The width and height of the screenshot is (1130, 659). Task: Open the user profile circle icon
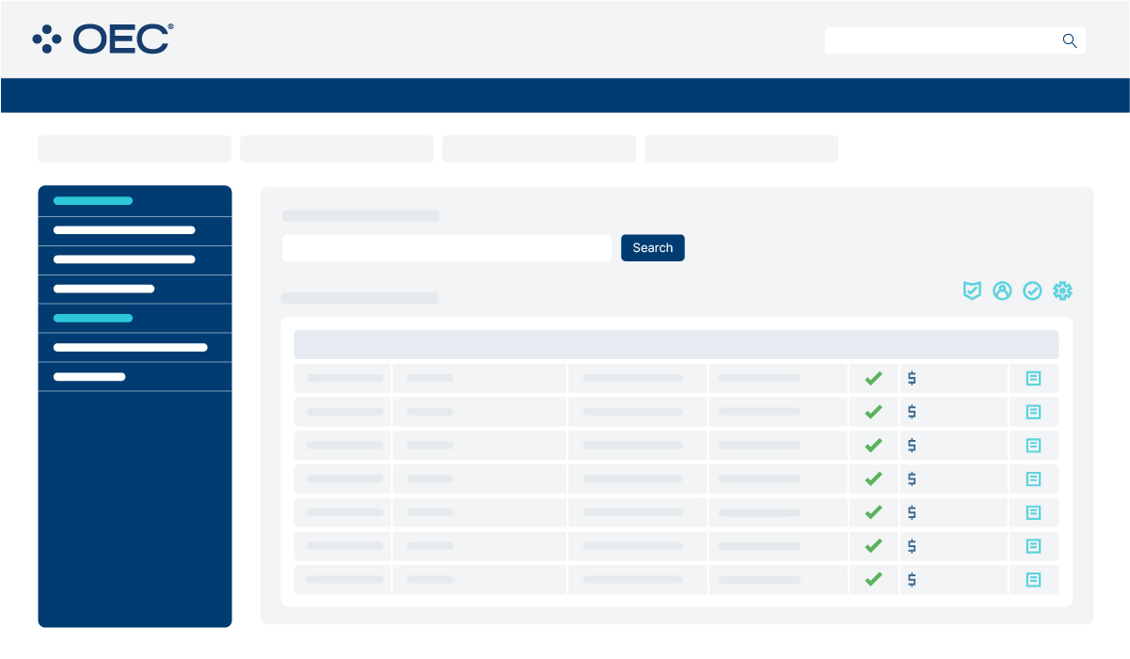click(1002, 291)
